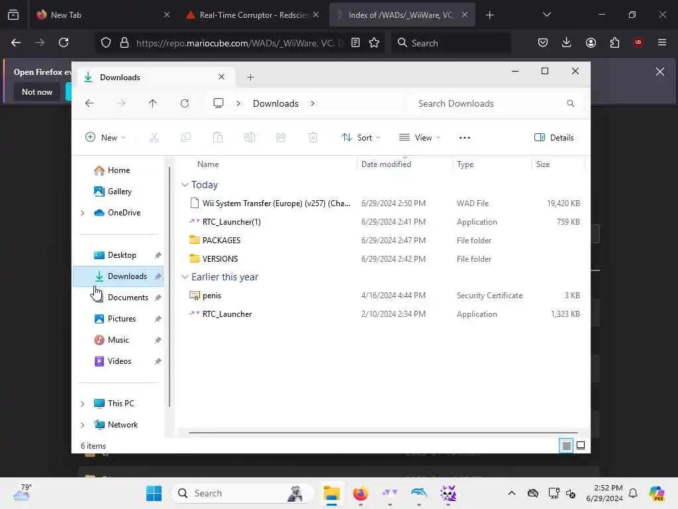Switch to large thumbnails view icon
Image resolution: width=678 pixels, height=509 pixels.
[x=581, y=445]
